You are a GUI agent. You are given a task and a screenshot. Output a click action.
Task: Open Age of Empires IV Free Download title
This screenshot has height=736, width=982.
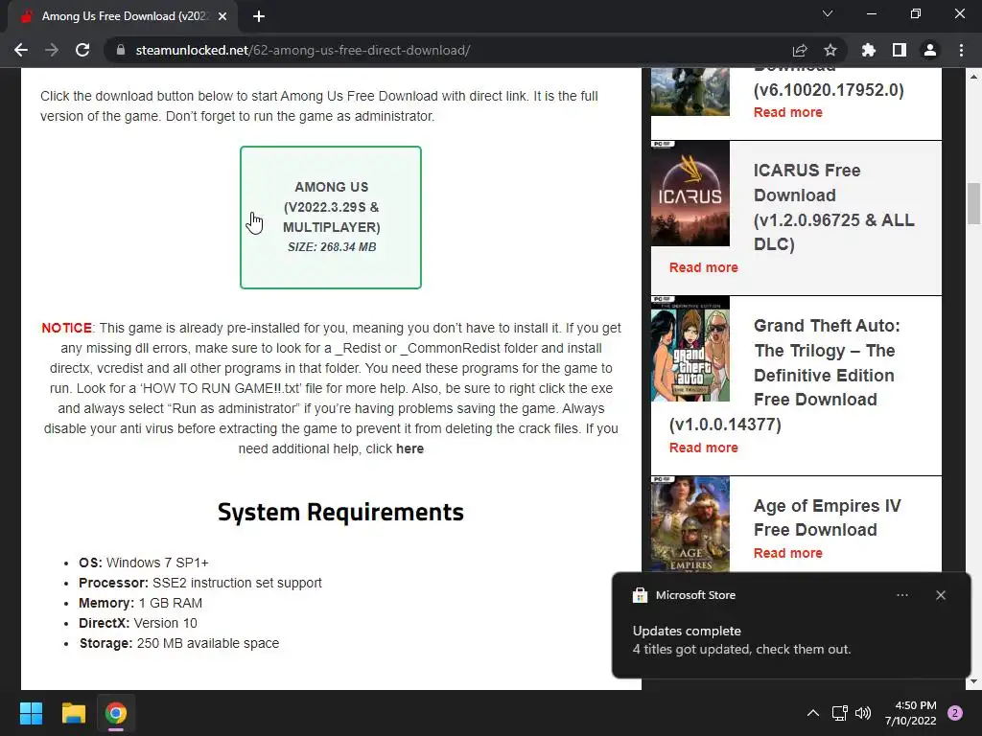pyautogui.click(x=827, y=517)
